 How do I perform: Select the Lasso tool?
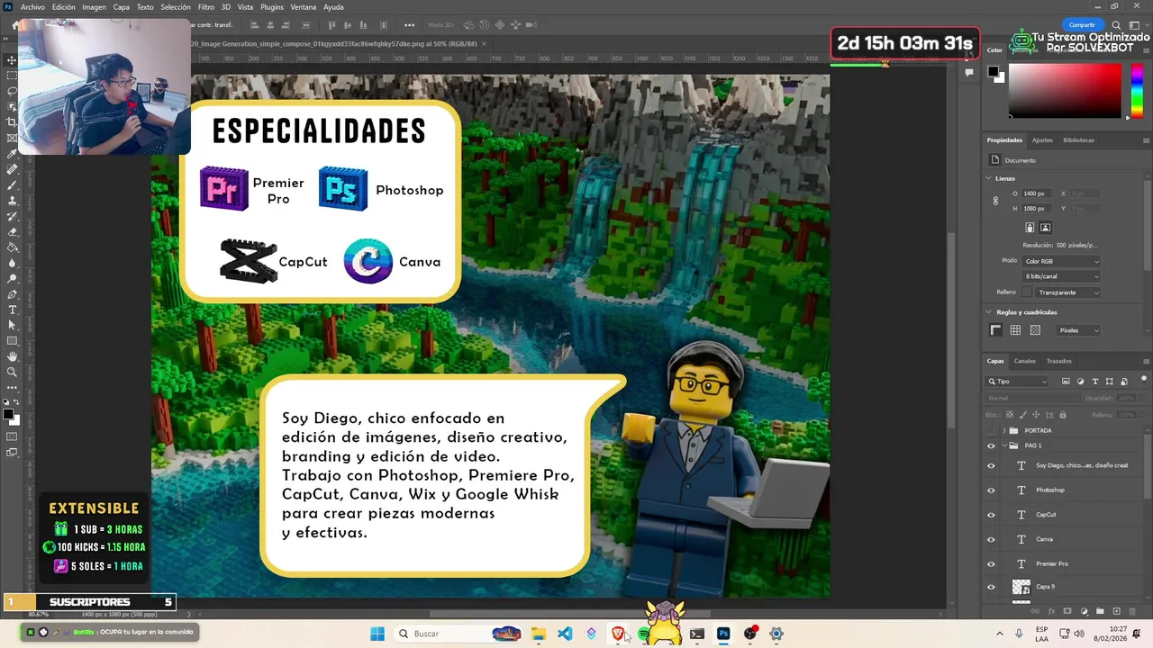[12, 91]
